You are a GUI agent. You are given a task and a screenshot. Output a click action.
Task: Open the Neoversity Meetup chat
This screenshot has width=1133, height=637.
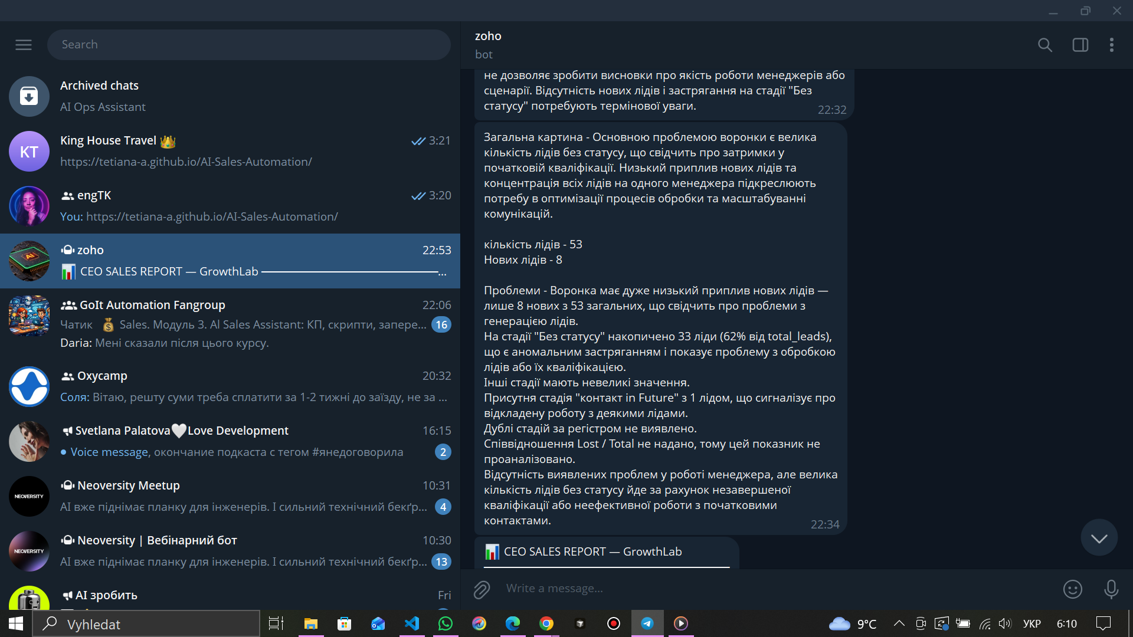[x=230, y=496]
